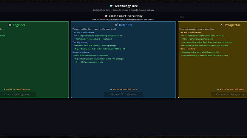Viewport: 247px width, 138px height.
Task: Click 'Uranium drilling online' perk line
Action: (x=207, y=42)
